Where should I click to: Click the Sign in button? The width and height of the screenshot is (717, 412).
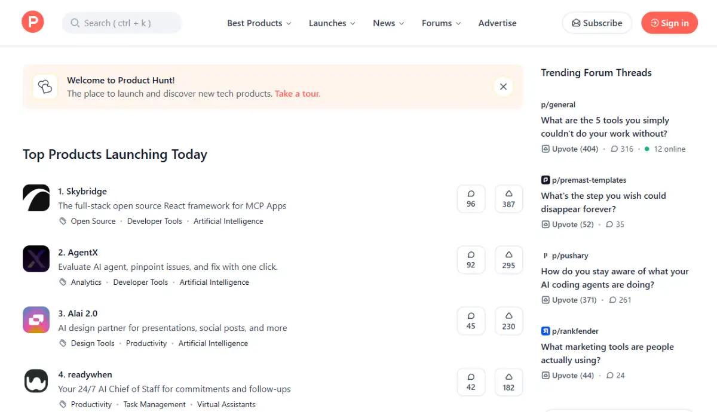pyautogui.click(x=669, y=23)
